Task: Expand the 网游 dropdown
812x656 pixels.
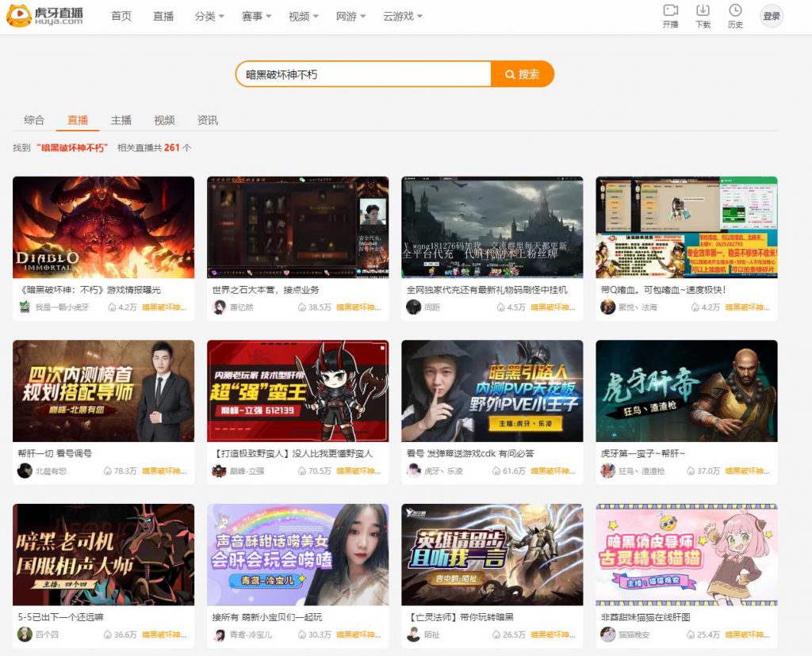Action: 350,17
